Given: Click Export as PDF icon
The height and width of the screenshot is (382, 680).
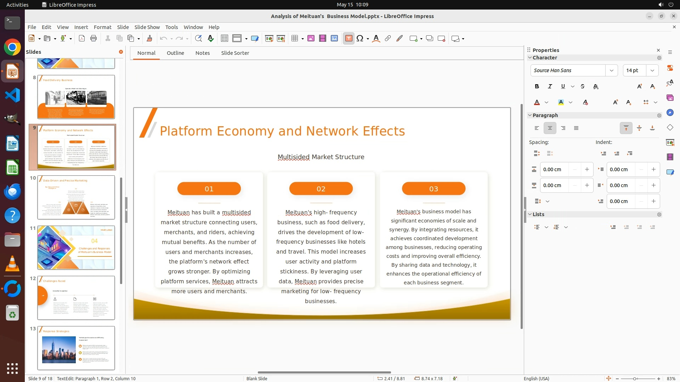Looking at the screenshot, I should (x=82, y=39).
